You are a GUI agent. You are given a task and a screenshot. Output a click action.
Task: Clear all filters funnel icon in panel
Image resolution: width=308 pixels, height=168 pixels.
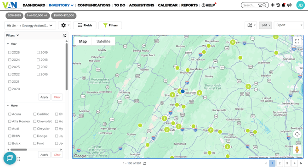tap(64, 35)
